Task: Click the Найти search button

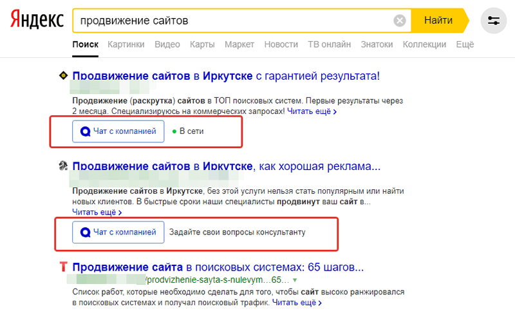Action: pyautogui.click(x=439, y=21)
